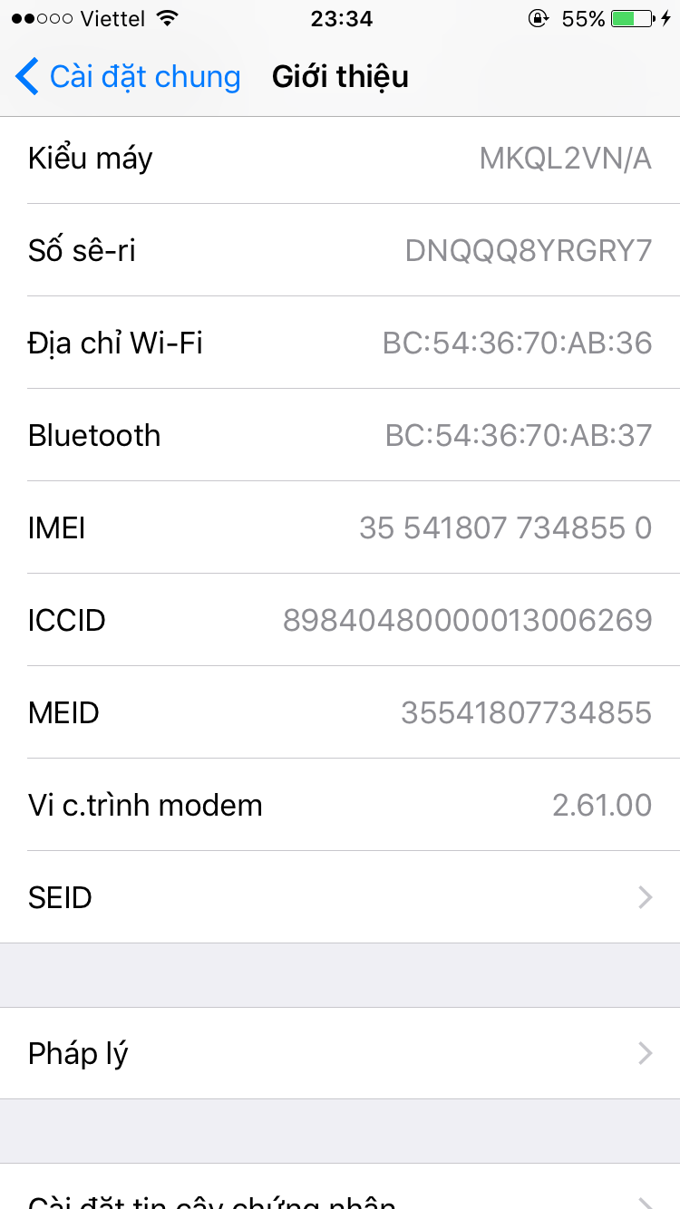This screenshot has width=680, height=1209.
Task: Tap the serial number DNQQQ8YRGRY7
Action: [528, 251]
